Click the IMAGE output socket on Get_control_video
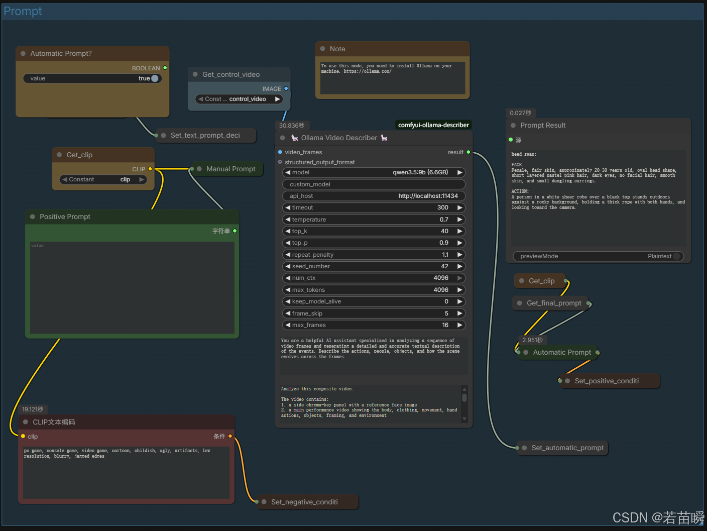Image resolution: width=707 pixels, height=531 pixels. [286, 88]
